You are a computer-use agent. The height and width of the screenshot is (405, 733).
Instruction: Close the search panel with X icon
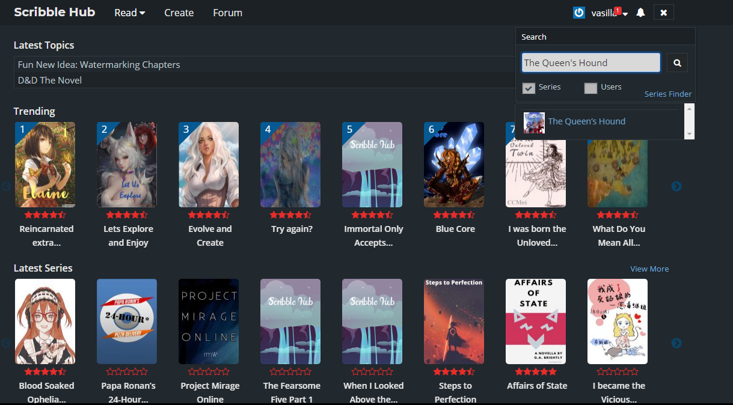click(x=663, y=13)
